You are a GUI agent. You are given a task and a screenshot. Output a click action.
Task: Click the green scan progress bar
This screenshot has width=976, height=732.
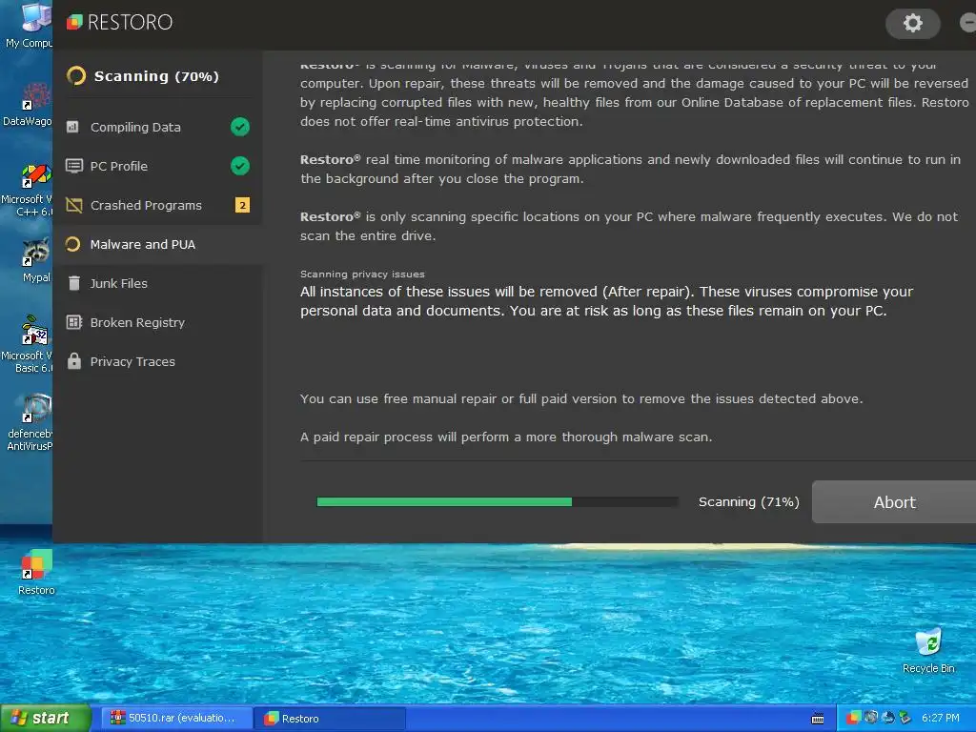[x=498, y=501]
